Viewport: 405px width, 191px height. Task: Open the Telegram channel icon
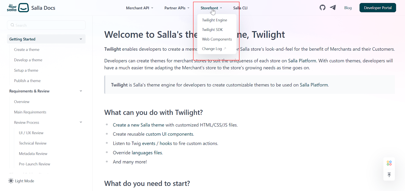tap(333, 8)
